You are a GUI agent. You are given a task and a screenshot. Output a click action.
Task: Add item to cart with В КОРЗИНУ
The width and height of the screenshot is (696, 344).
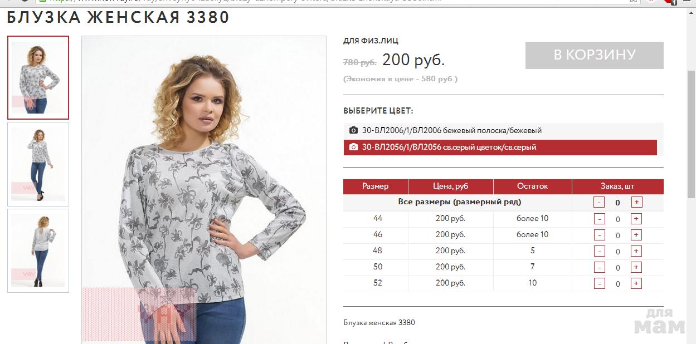[x=594, y=55]
